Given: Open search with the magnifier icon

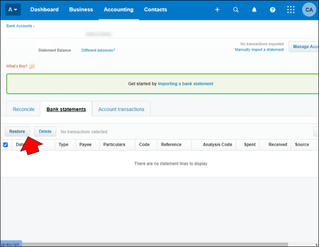Looking at the screenshot, I should point(236,10).
